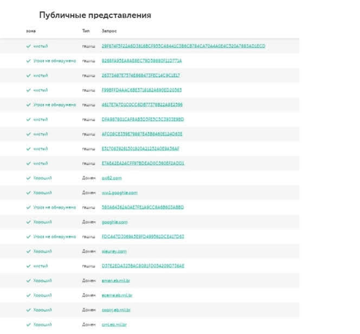Click the check icon for hash D37E2EDA
The image size is (360, 334).
click(x=29, y=266)
